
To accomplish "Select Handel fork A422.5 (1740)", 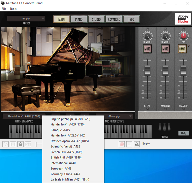I will (73, 135).
